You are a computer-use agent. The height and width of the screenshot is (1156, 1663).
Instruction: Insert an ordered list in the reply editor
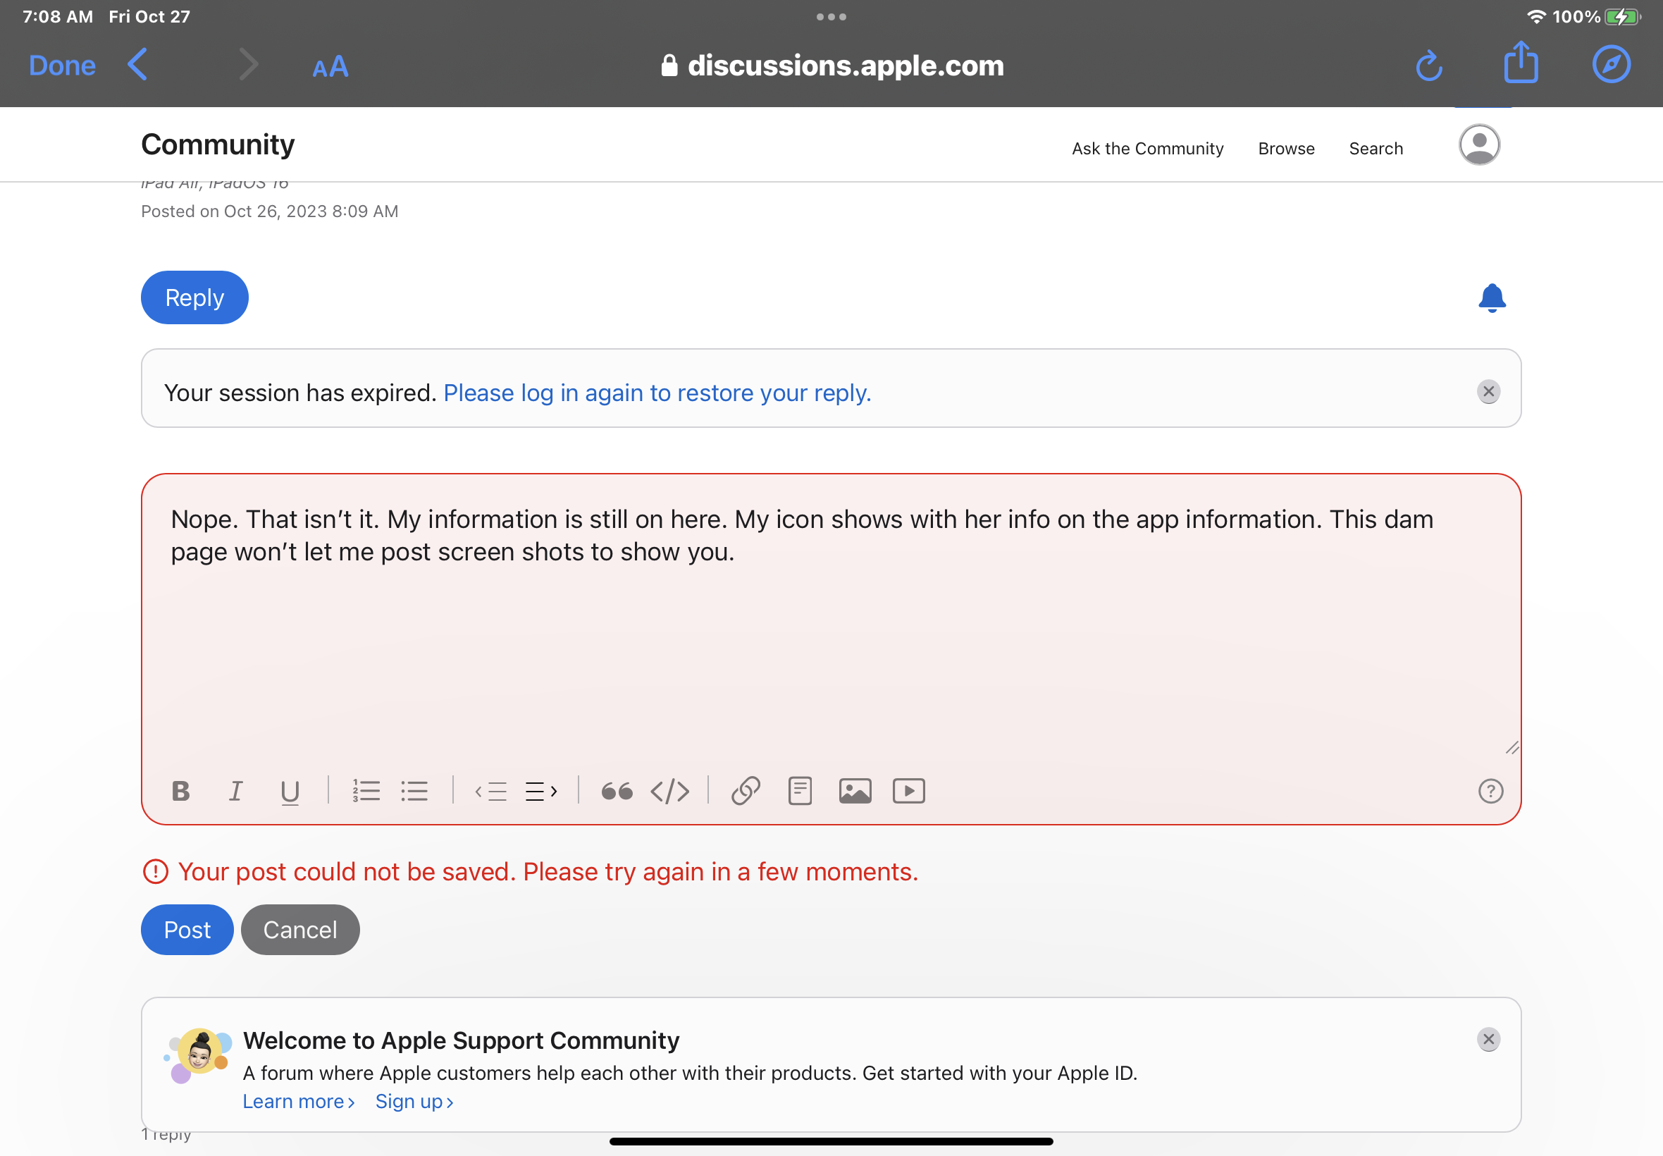(x=366, y=790)
